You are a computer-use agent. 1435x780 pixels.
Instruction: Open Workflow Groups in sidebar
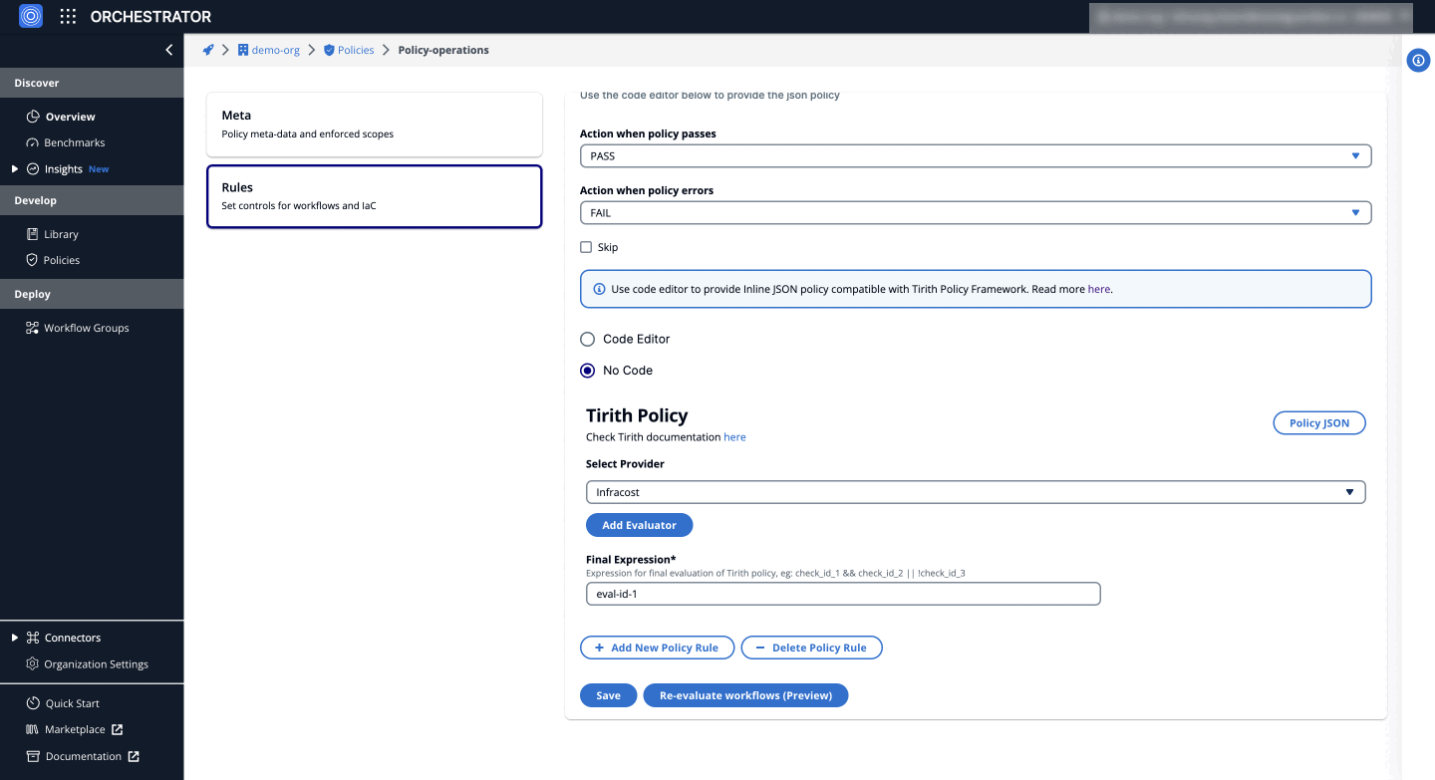coord(86,328)
